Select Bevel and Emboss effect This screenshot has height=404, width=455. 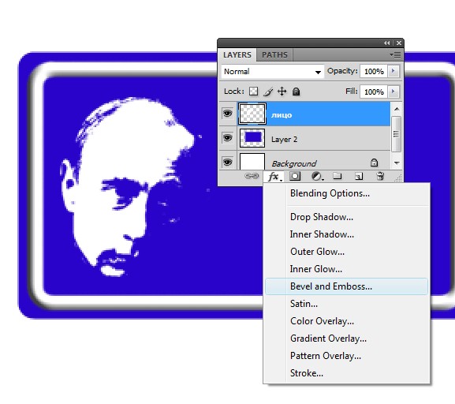pyautogui.click(x=346, y=286)
